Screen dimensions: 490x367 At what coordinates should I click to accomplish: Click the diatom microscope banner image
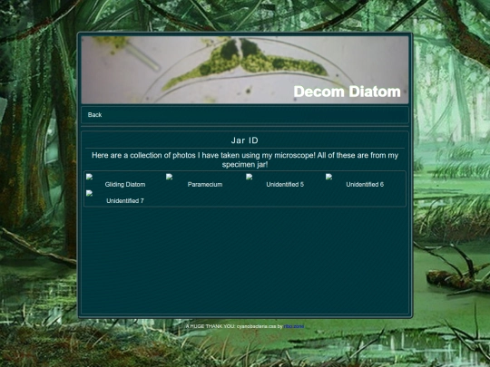(x=245, y=70)
